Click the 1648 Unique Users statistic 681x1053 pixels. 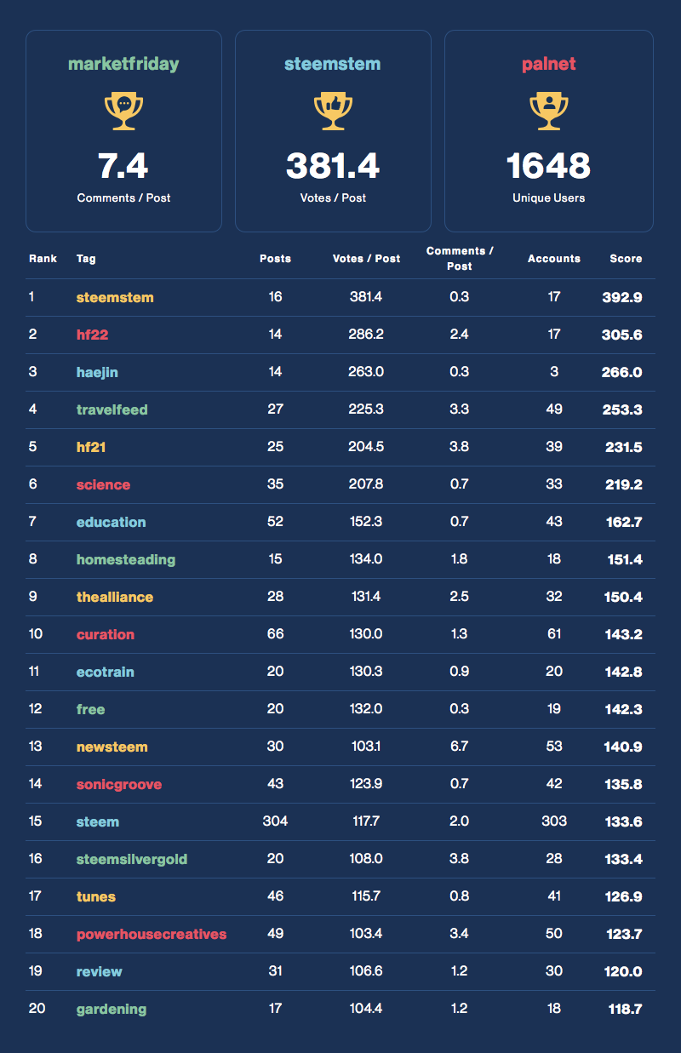coord(549,166)
